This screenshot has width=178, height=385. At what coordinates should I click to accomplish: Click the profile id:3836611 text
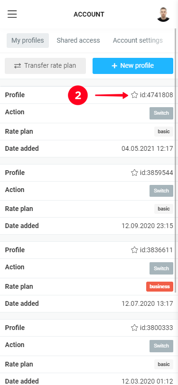pos(156,250)
